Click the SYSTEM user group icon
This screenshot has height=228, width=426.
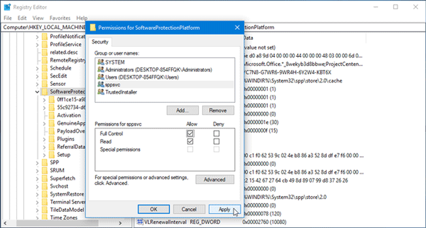point(101,63)
